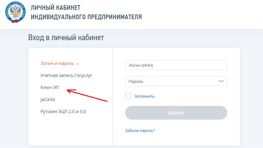Show password with the eye icon
This screenshot has width=263, height=148.
pos(221,81)
